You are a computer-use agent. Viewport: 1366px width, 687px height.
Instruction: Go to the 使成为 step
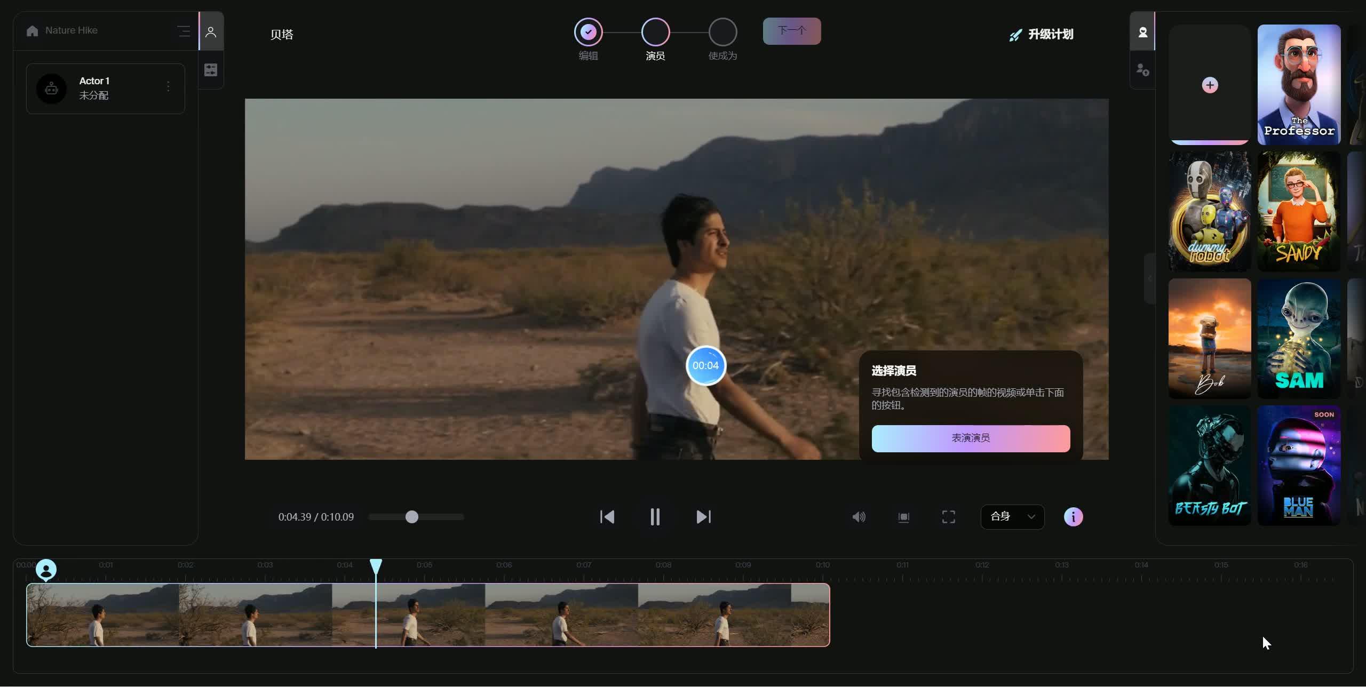pos(722,33)
